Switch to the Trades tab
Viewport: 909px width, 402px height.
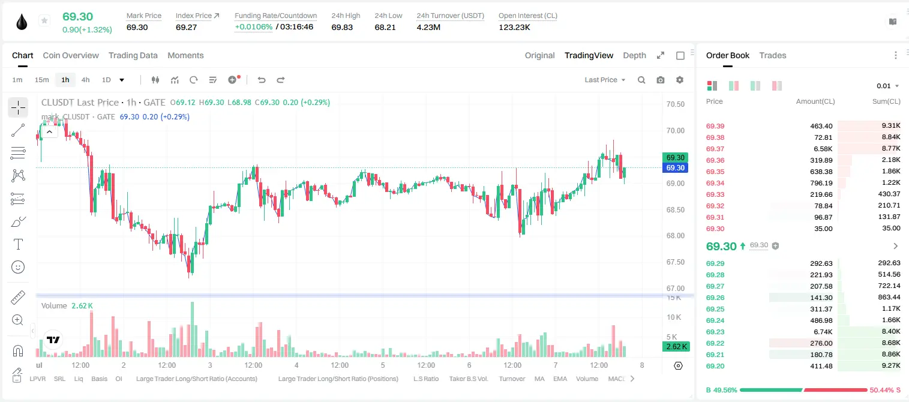pos(772,55)
